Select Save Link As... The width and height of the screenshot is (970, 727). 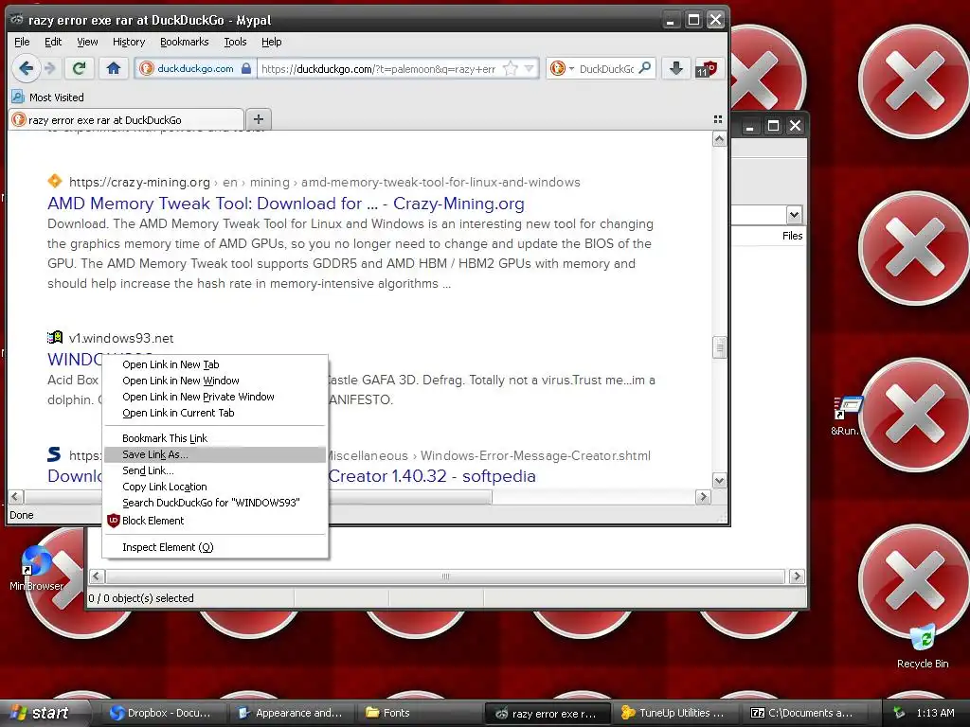click(215, 454)
